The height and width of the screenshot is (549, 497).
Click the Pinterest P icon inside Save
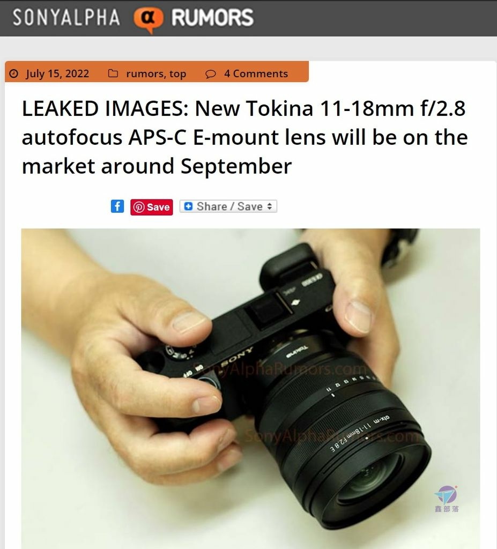[x=139, y=207]
